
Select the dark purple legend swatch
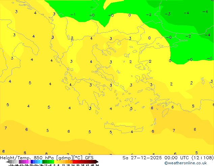pyautogui.click(x=20, y=162)
